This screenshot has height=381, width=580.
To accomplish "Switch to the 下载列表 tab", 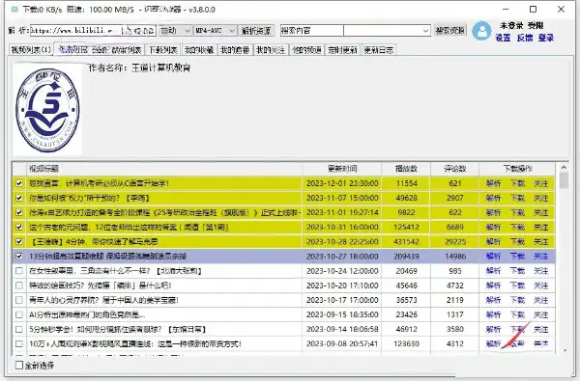I will coord(162,50).
